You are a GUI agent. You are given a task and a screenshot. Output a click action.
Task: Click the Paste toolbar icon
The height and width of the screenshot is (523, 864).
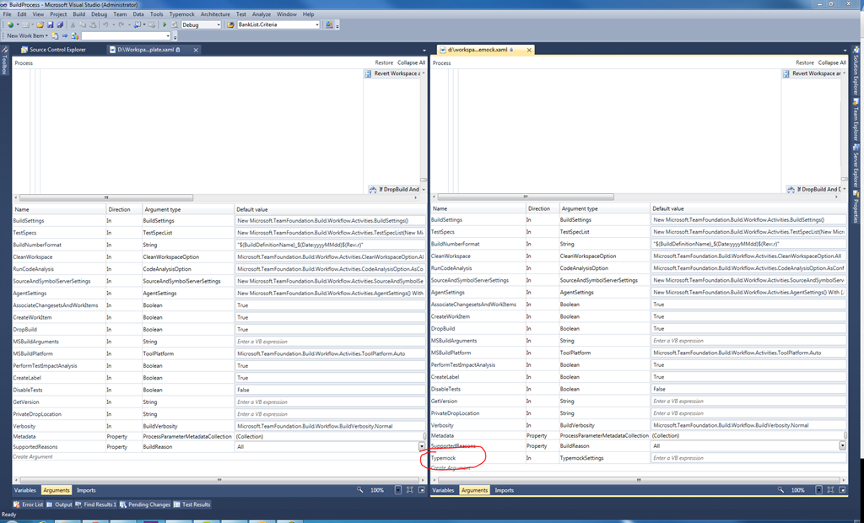(x=93, y=24)
